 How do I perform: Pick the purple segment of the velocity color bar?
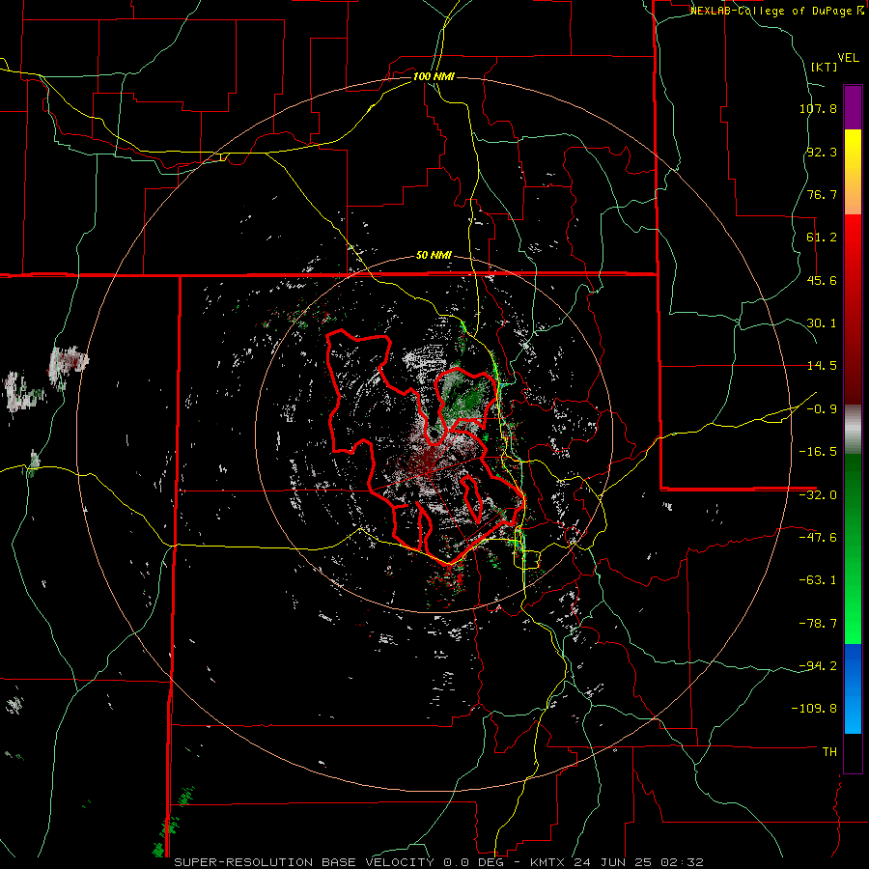[x=853, y=107]
